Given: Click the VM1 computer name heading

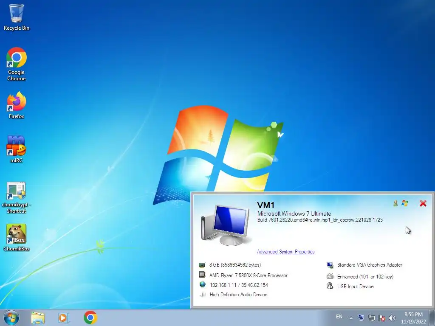Looking at the screenshot, I should click(x=266, y=205).
